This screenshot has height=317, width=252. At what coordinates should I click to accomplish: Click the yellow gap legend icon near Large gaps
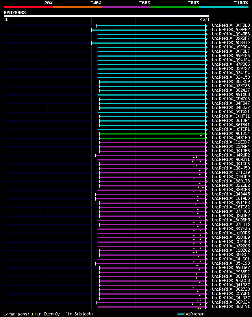[32, 314]
